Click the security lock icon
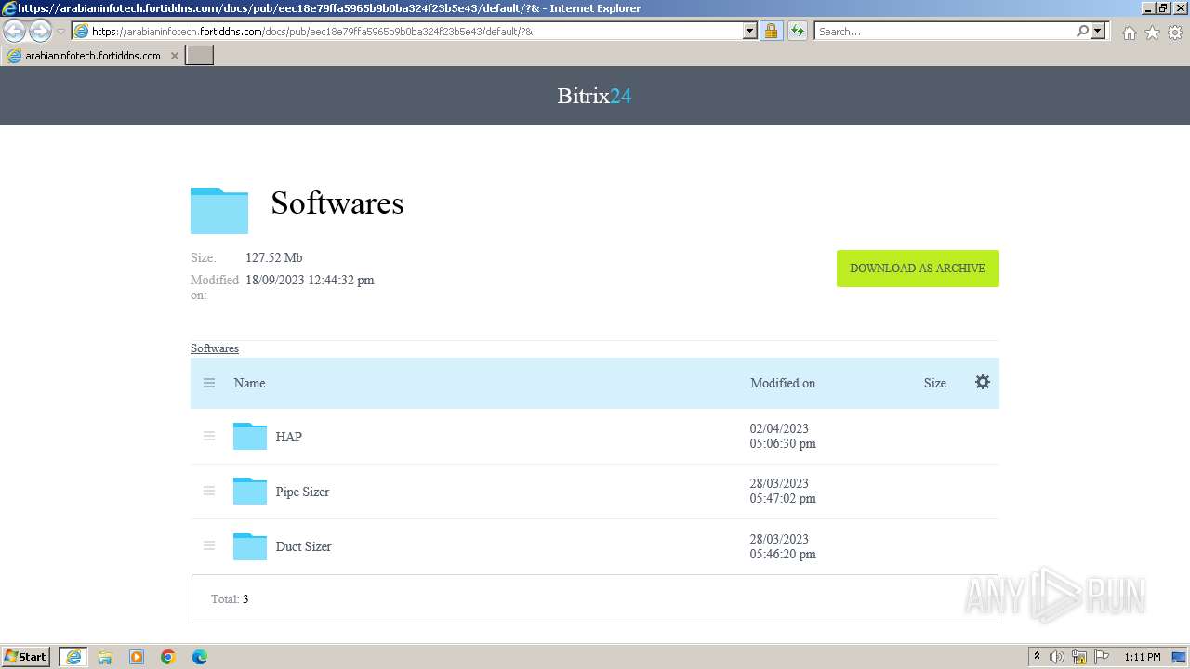This screenshot has height=669, width=1190. pyautogui.click(x=771, y=31)
